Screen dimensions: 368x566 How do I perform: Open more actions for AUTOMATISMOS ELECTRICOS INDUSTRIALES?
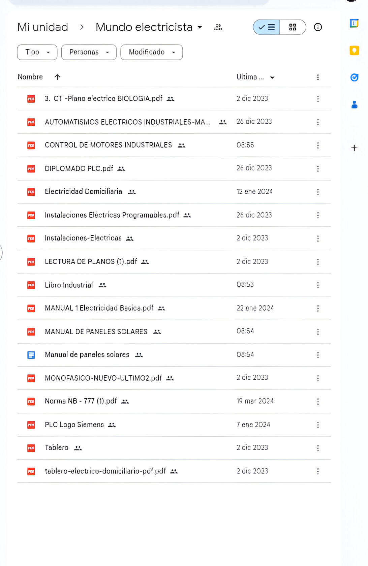coord(318,122)
